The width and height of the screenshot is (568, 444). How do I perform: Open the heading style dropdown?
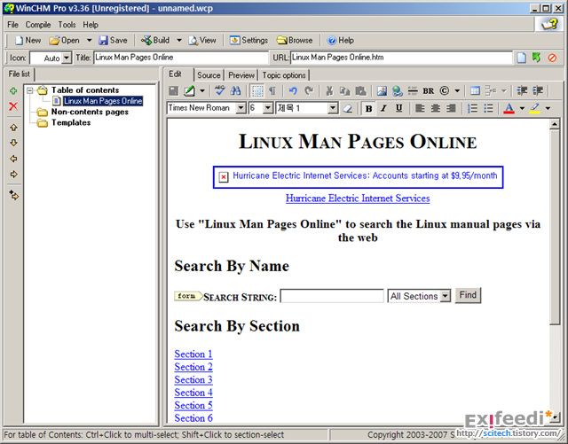[333, 108]
